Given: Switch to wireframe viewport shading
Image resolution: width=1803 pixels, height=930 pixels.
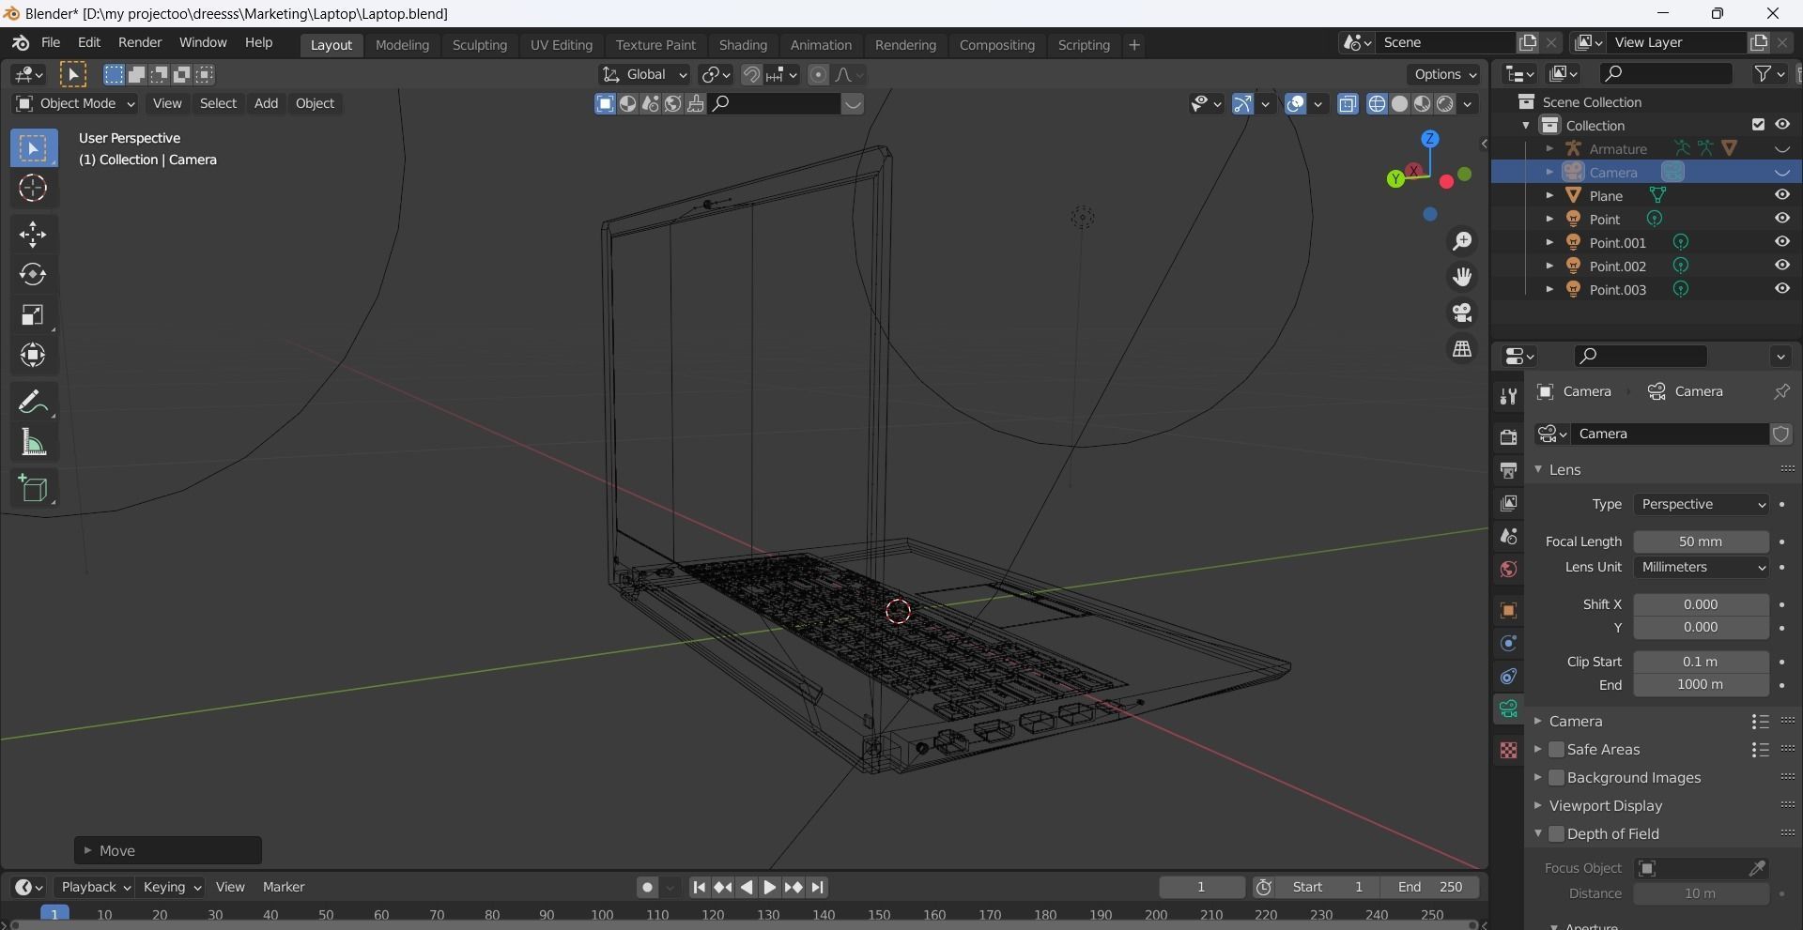Looking at the screenshot, I should pos(1377,104).
